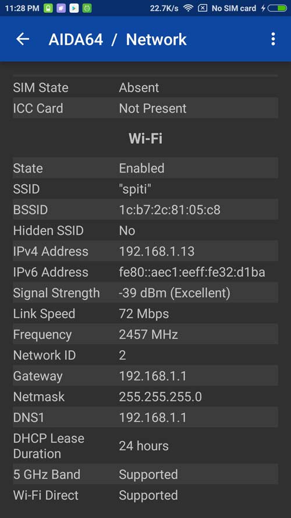Select the IPv6 Address row
Screen dimensions: 291x518
tap(145, 272)
